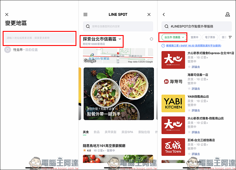Tap the search magnifier in LINE SPOT search bar
Screen dimensions: 236x170
[88, 26]
